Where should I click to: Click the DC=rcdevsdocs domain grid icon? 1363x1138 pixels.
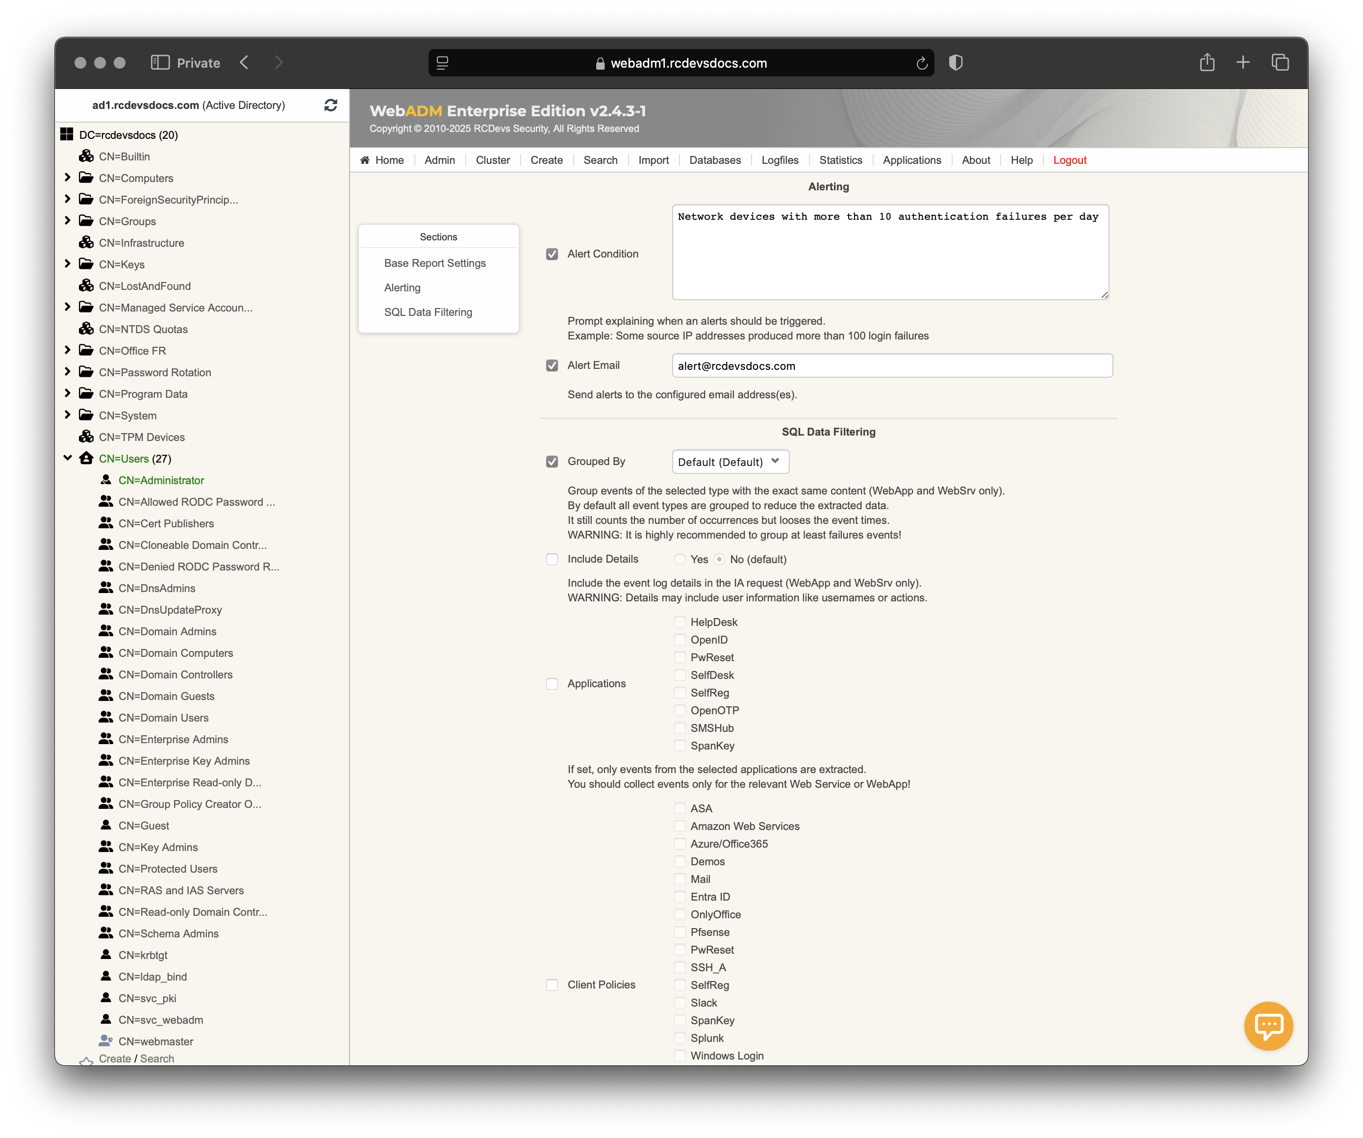tap(66, 134)
